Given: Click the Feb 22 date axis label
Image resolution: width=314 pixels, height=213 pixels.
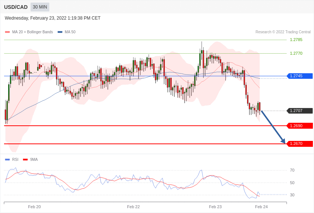Looking at the screenshot, I should (x=133, y=207).
